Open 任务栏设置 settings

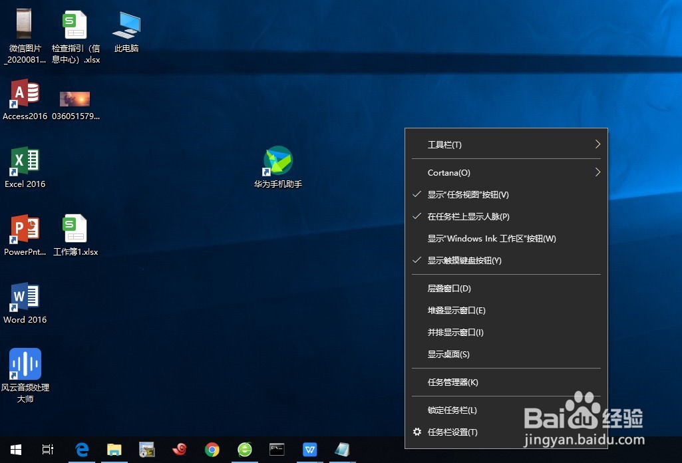coord(453,432)
